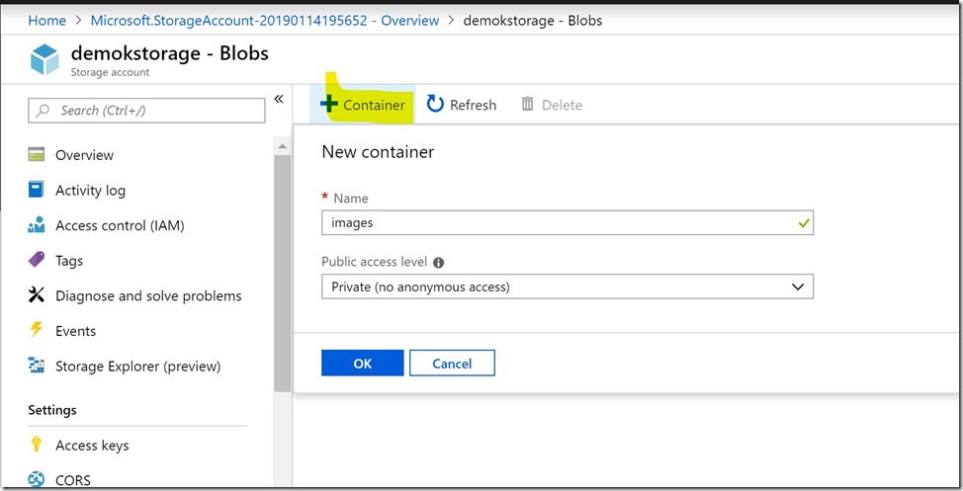Click the 'New container' heading
The height and width of the screenshot is (491, 963).
coord(378,151)
